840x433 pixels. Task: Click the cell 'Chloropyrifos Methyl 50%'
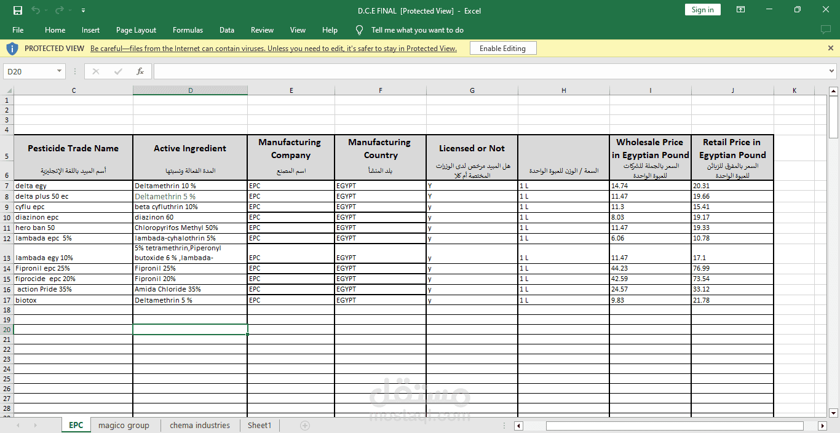pos(190,228)
